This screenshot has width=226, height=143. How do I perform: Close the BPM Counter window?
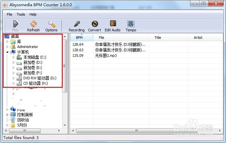(216, 4)
